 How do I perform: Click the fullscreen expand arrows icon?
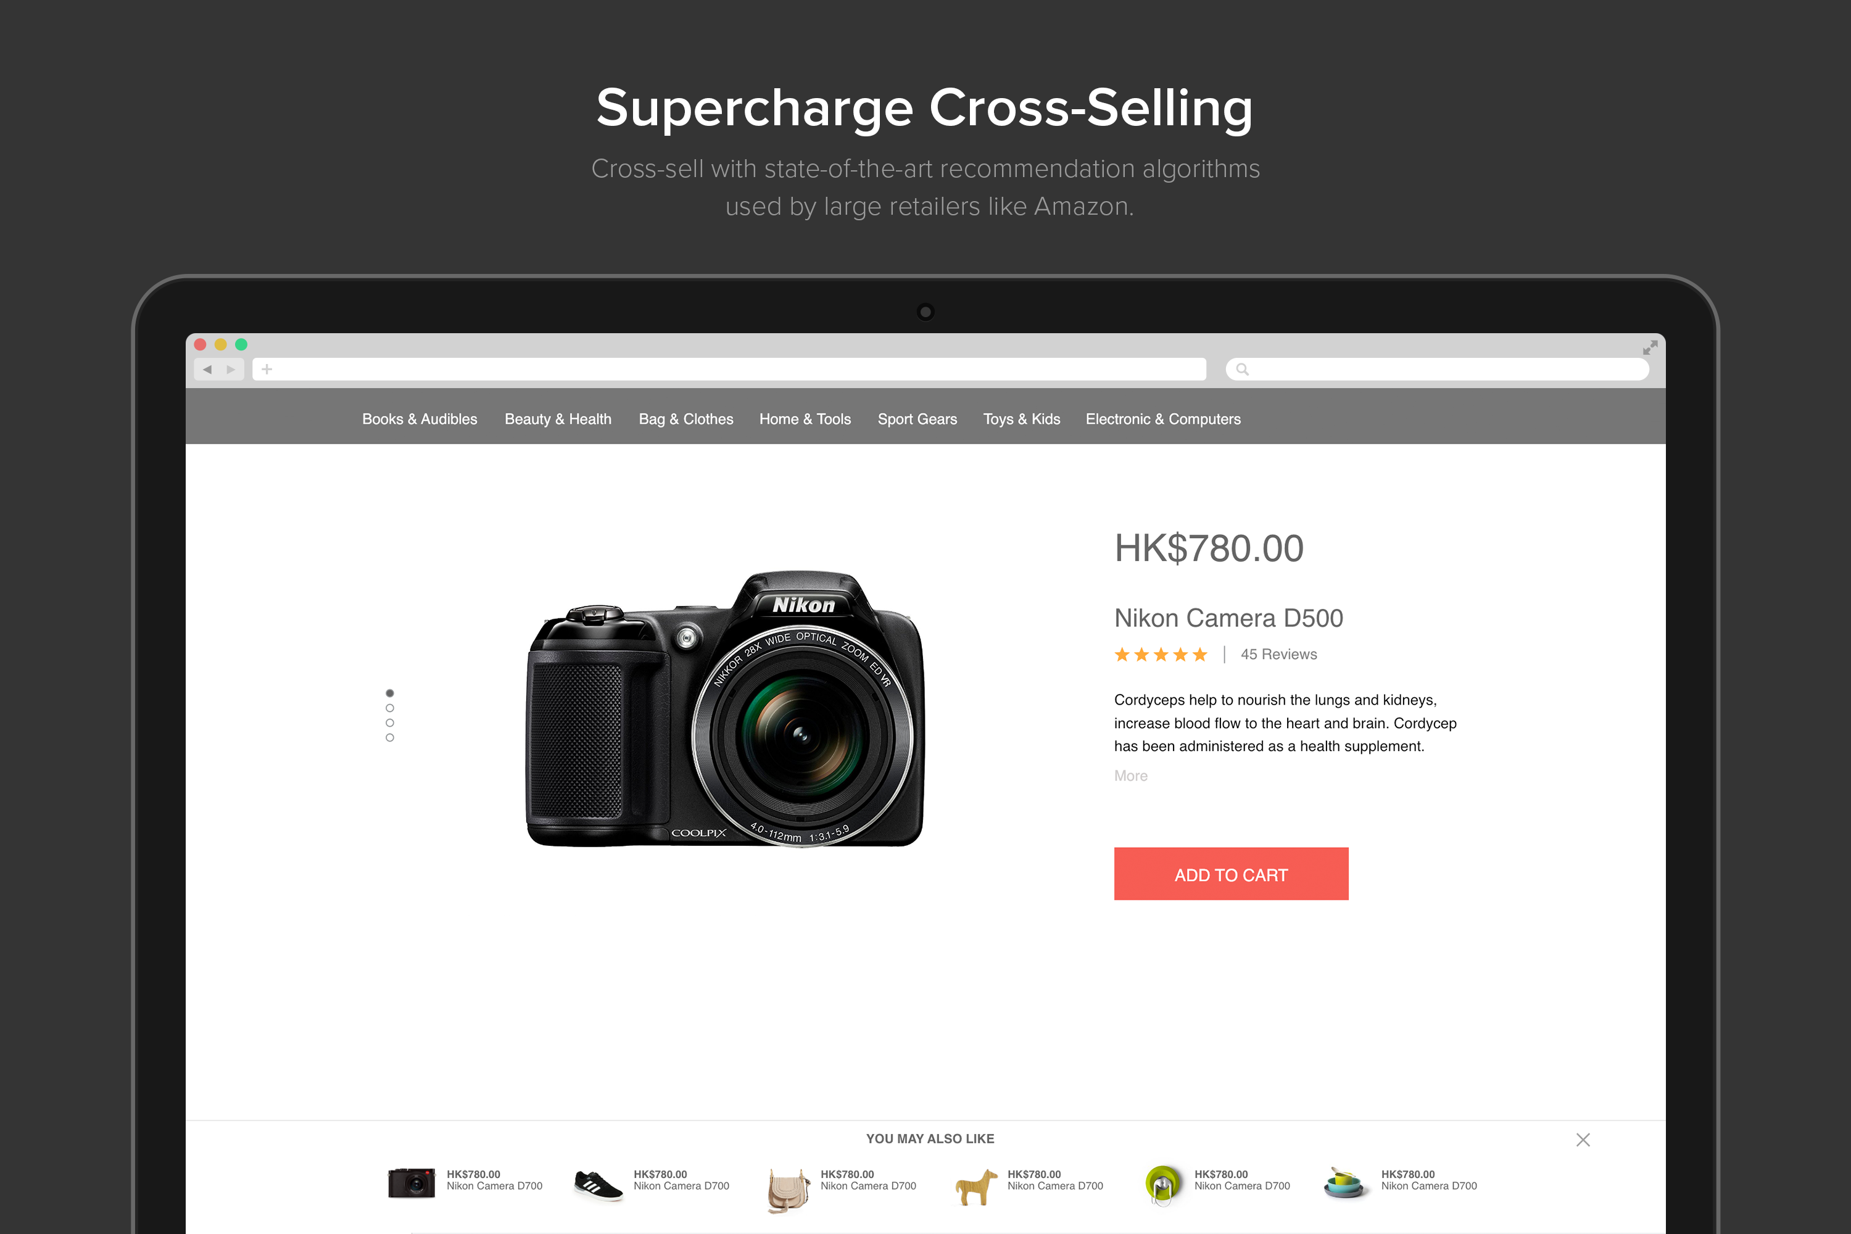click(1649, 347)
